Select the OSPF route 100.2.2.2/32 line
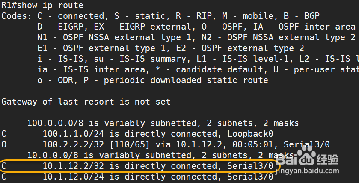This screenshot has height=183, width=359. click(x=166, y=144)
